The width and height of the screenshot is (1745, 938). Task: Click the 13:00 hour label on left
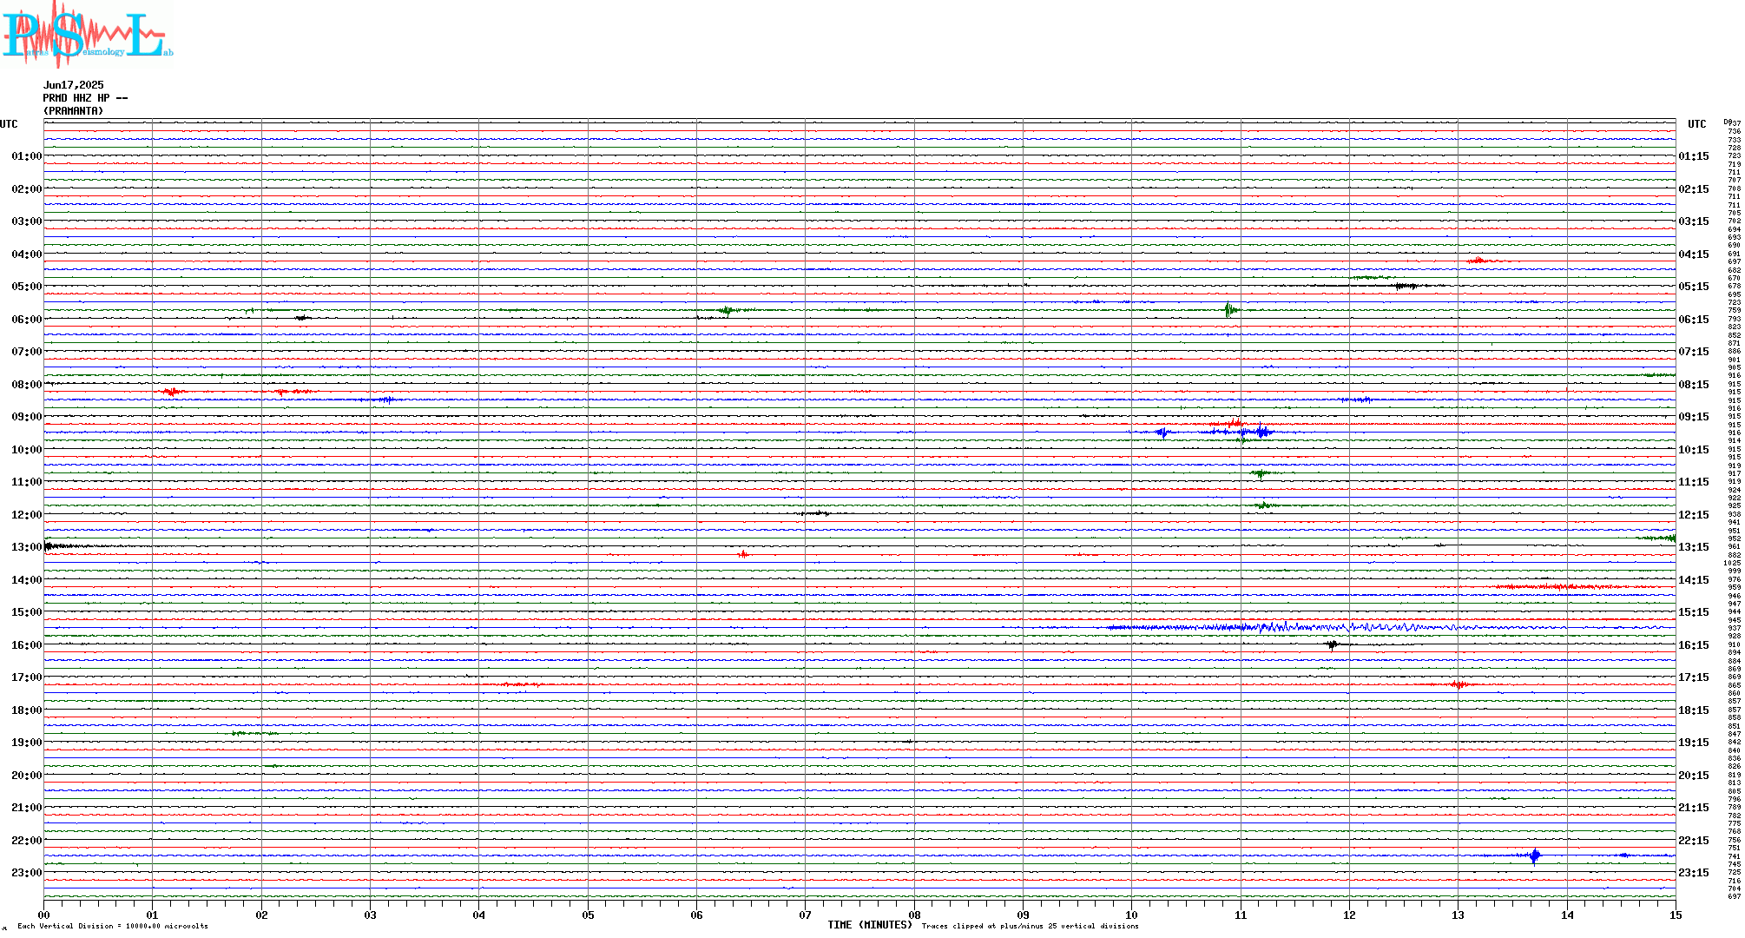coord(26,547)
